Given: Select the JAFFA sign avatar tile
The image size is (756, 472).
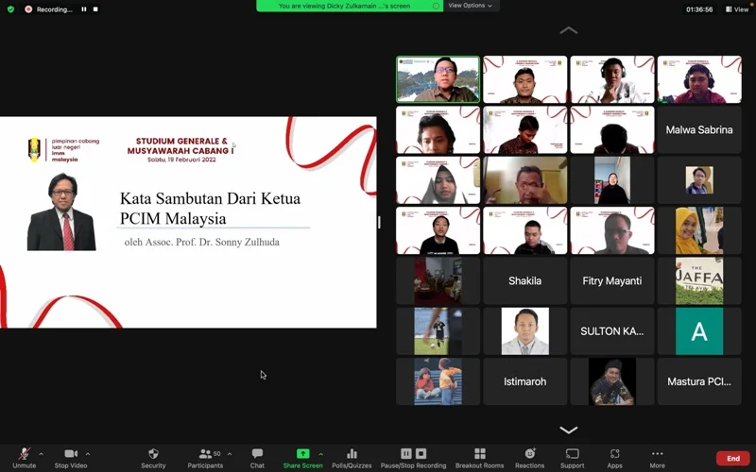Looking at the screenshot, I should click(x=699, y=280).
